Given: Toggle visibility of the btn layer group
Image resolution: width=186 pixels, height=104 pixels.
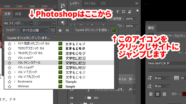Looking at the screenshot, I should click(72, 98).
